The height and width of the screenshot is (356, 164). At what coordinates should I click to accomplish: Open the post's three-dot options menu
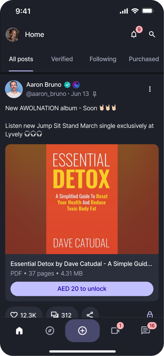coord(150,89)
